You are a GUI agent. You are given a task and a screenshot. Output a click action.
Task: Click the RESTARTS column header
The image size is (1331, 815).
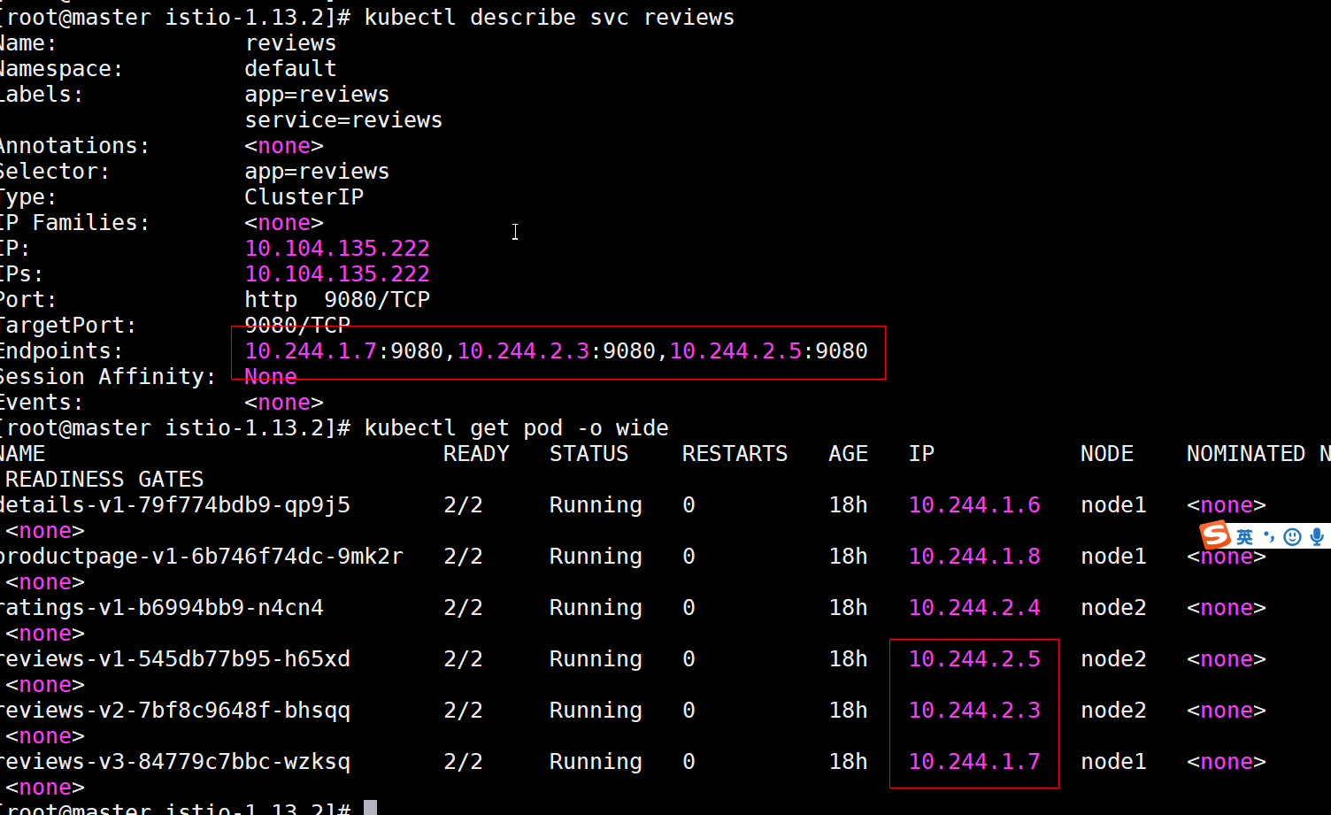[735, 454]
